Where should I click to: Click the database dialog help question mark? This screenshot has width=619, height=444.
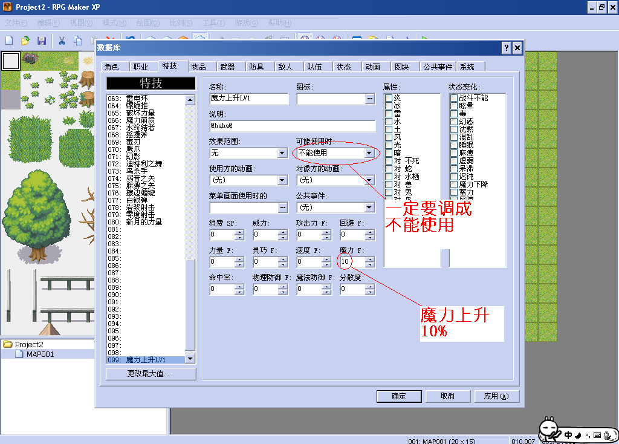point(507,48)
